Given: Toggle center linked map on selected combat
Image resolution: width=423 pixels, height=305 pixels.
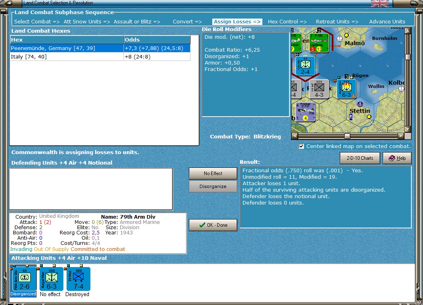Looking at the screenshot, I should click(x=302, y=146).
